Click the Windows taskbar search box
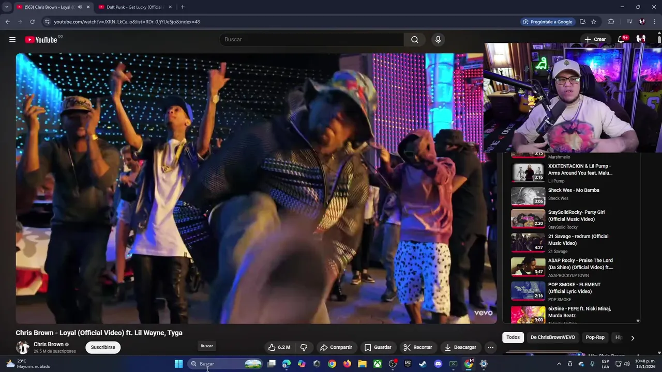662x372 pixels. pyautogui.click(x=225, y=364)
